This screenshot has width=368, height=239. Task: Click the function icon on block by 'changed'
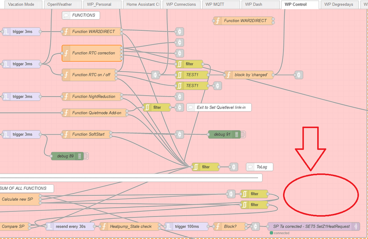[x=229, y=75]
